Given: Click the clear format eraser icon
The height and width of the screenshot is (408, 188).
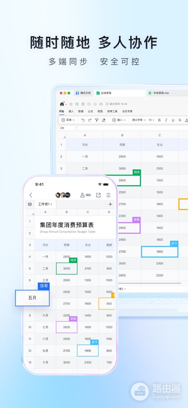Looking at the screenshot, I should coord(104,120).
